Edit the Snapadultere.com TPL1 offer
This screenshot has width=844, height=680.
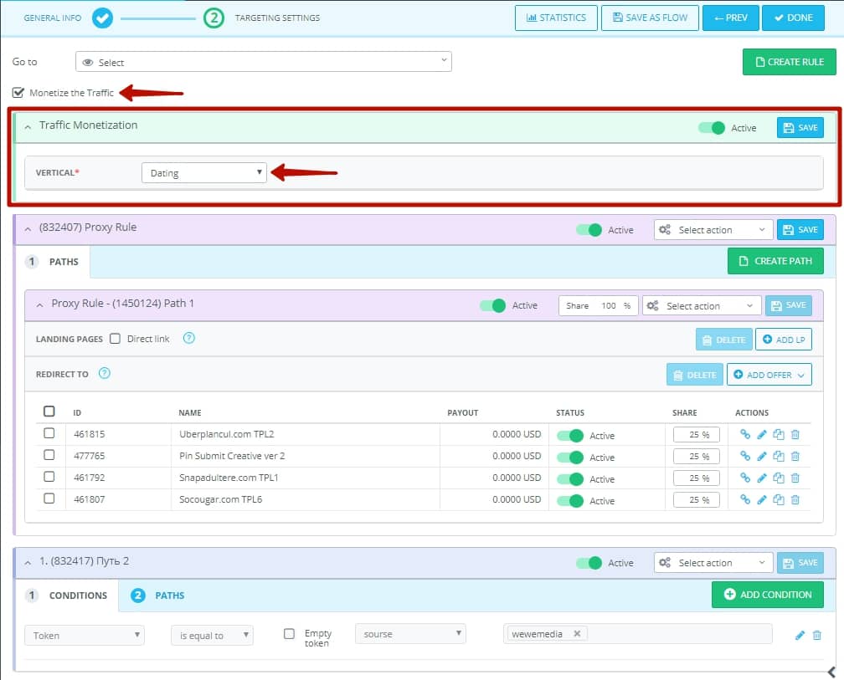pos(762,478)
